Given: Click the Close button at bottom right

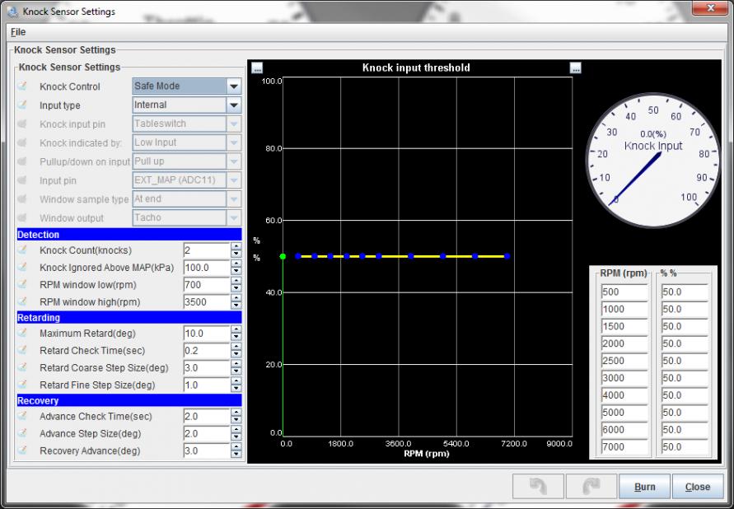Looking at the screenshot, I should point(697,487).
